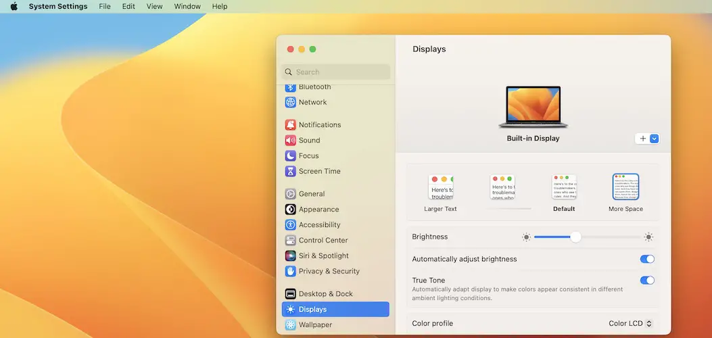712x338 pixels.
Task: Open the Color LCD profile dropdown
Action: pos(630,324)
